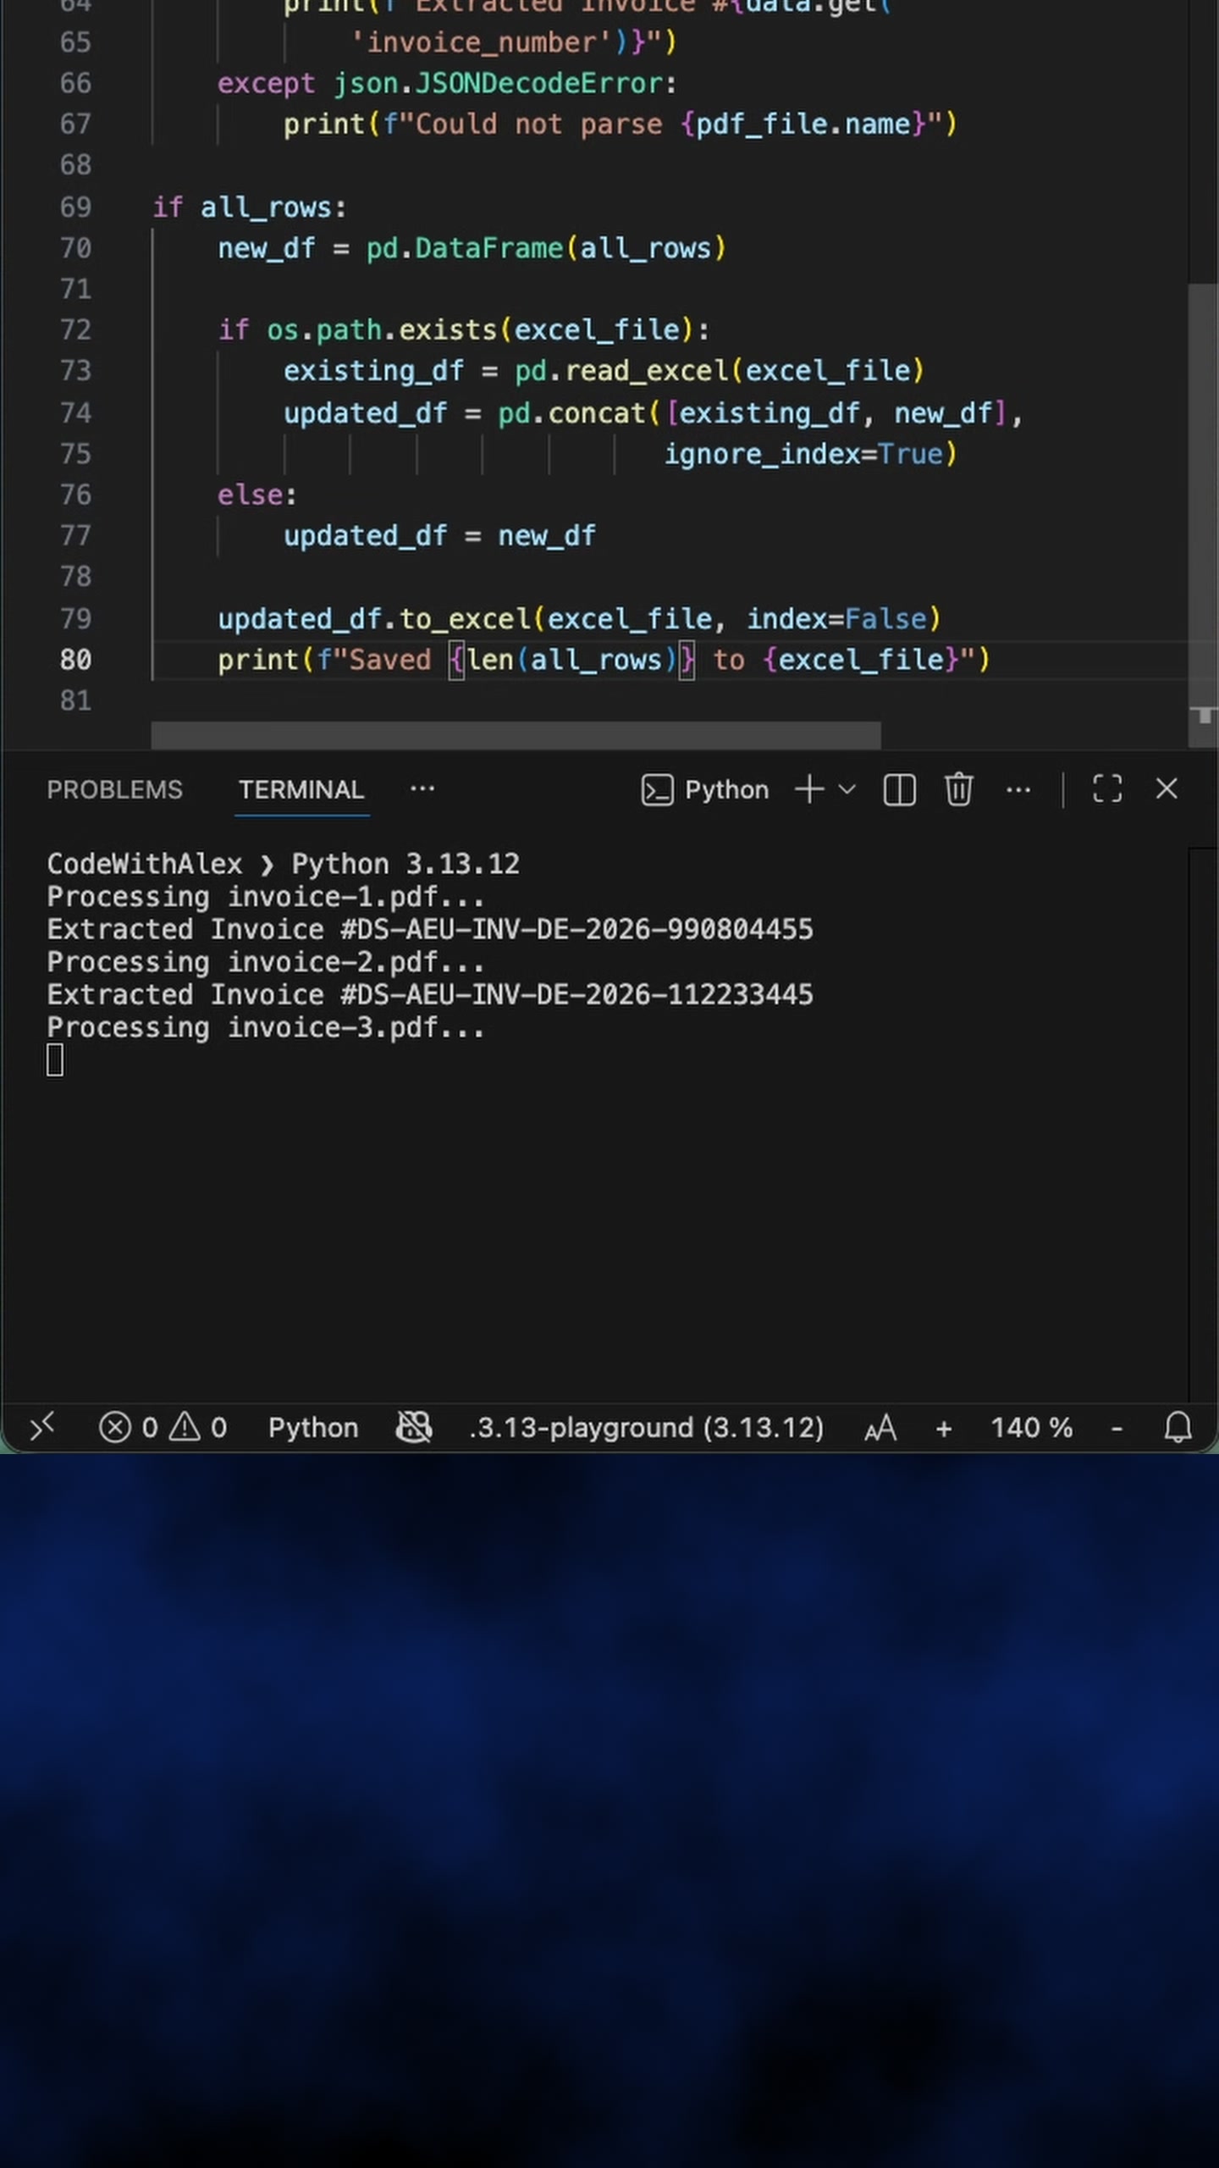Click 'os.path.exists(excel_file)' in editor
Viewport: 1219px width, 2168px height.
[481, 329]
